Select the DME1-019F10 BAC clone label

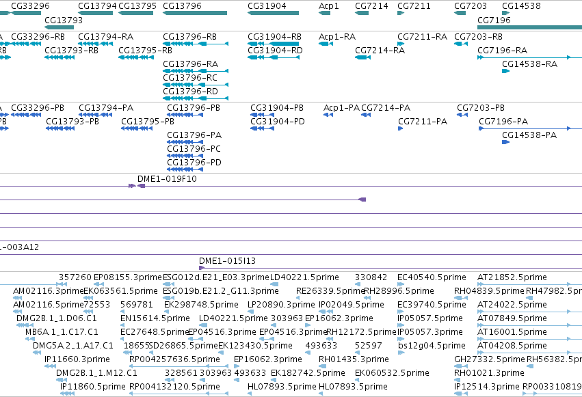[x=167, y=179]
